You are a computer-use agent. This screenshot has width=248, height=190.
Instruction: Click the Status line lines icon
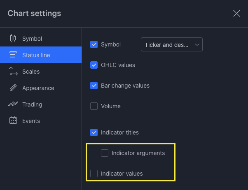click(13, 55)
